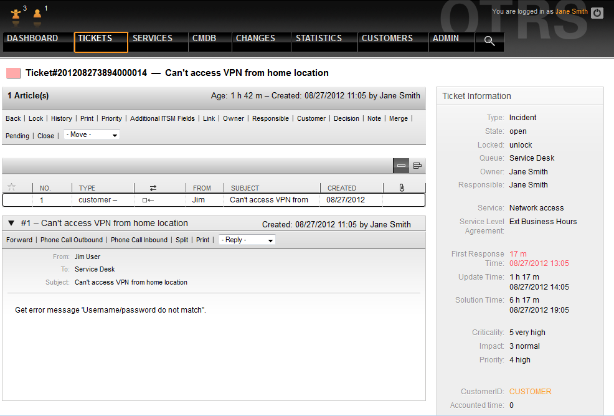This screenshot has height=416, width=614.
Task: Open the Statistics menu
Action: [x=318, y=39]
